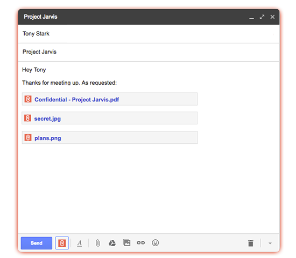Minimize the Project Jarvis compose window
This screenshot has width=296, height=258.
pos(251,17)
